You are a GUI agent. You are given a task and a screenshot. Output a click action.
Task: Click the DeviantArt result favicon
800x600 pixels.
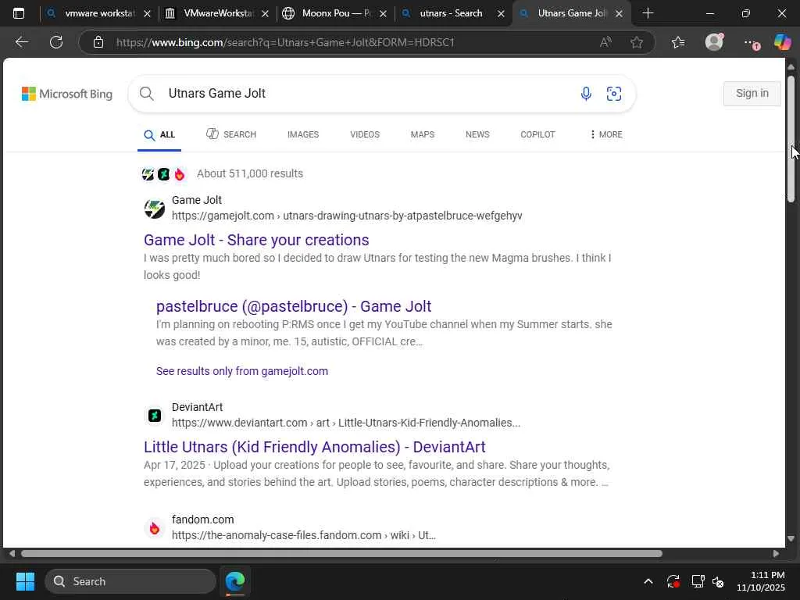click(x=154, y=416)
